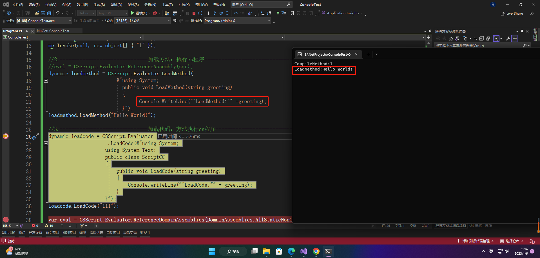Click Collapse All in Solution Explorer

point(481,39)
